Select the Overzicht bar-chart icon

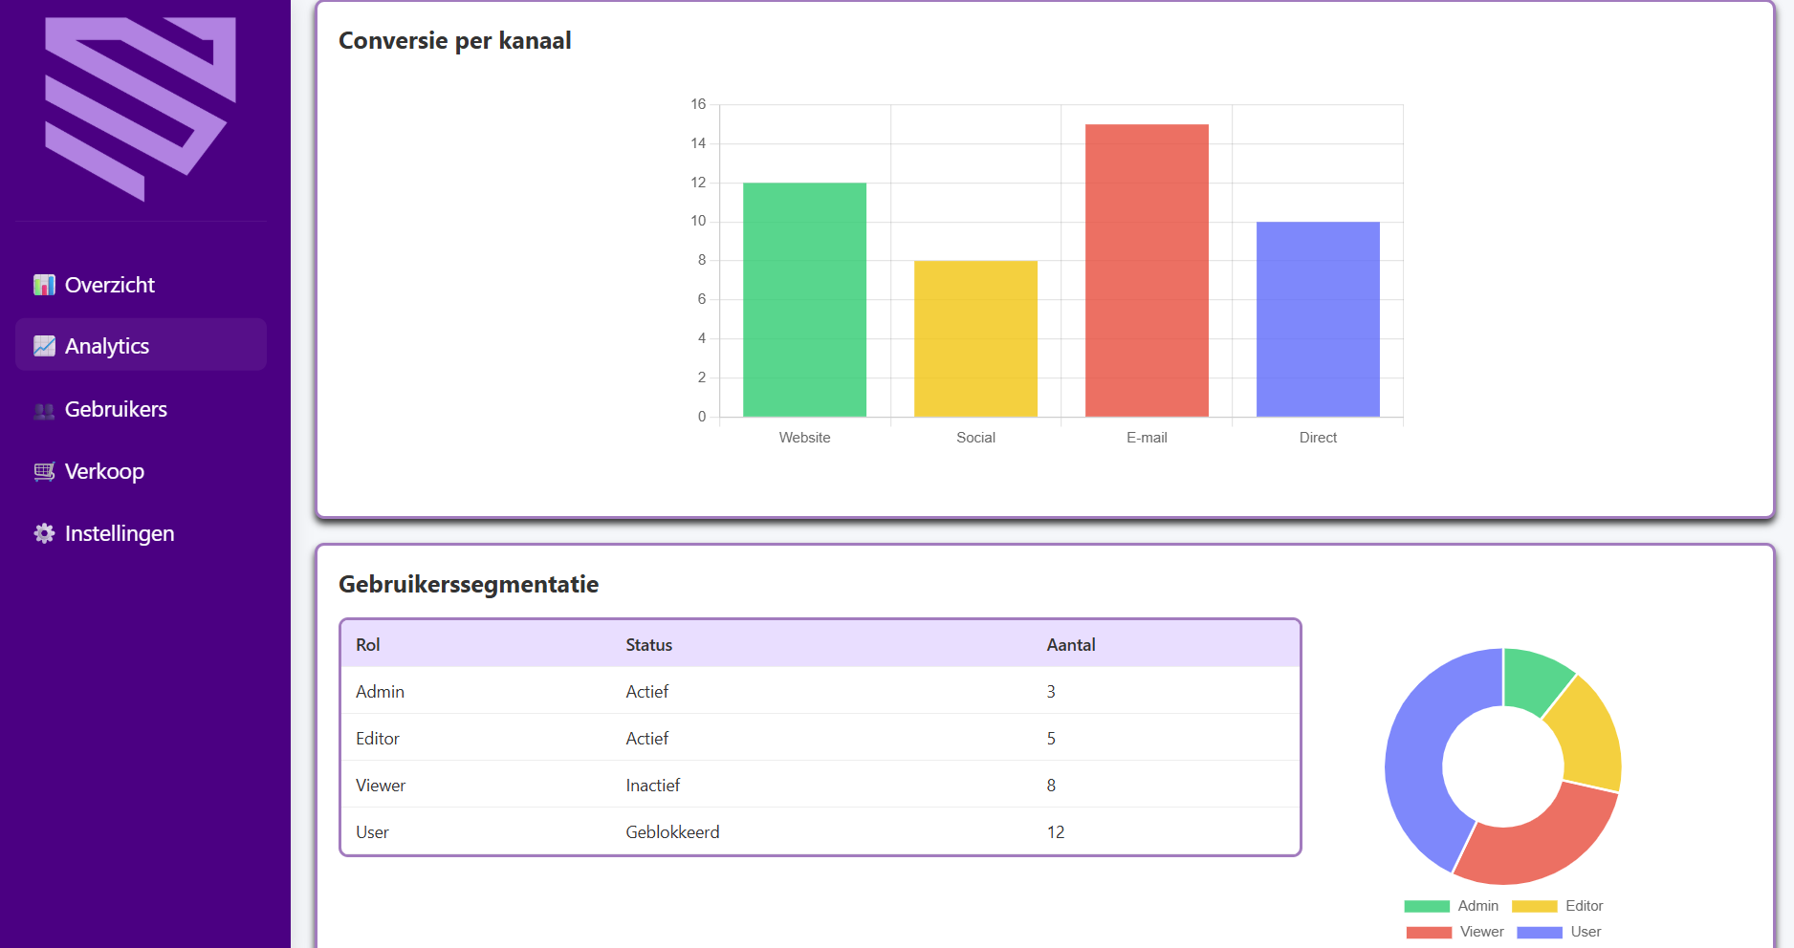click(x=44, y=284)
